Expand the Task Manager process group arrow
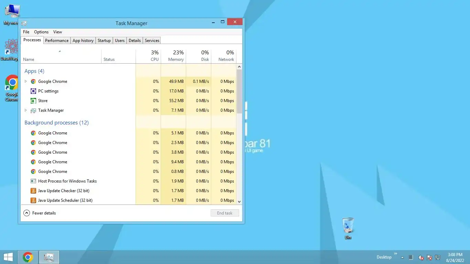The image size is (470, 264). click(25, 110)
